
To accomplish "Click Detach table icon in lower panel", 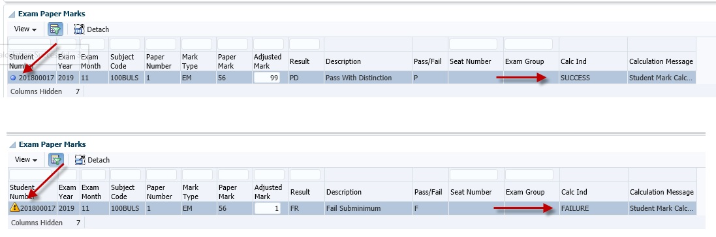I will 80,160.
